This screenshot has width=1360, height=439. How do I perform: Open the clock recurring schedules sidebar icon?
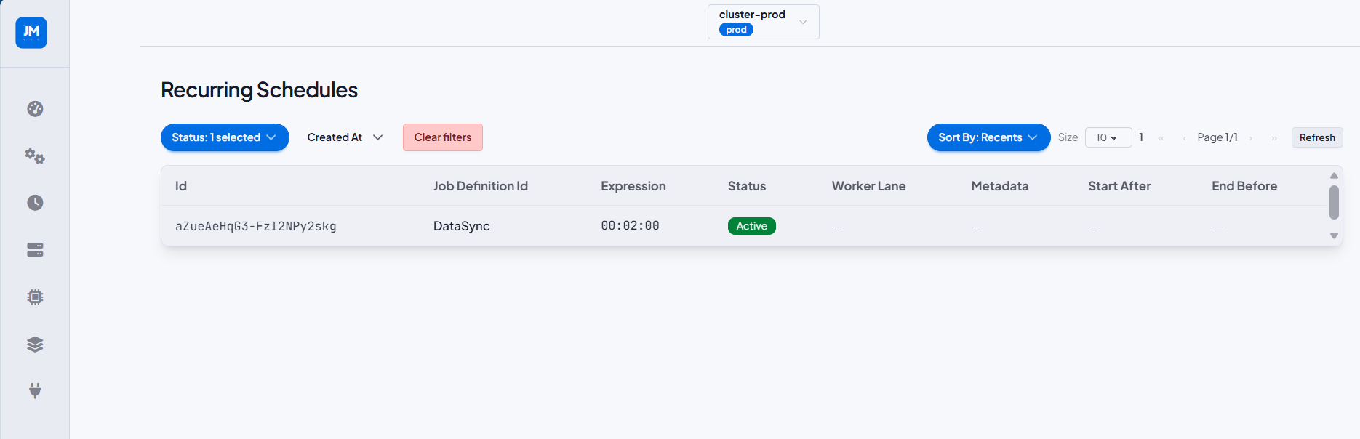coord(35,203)
